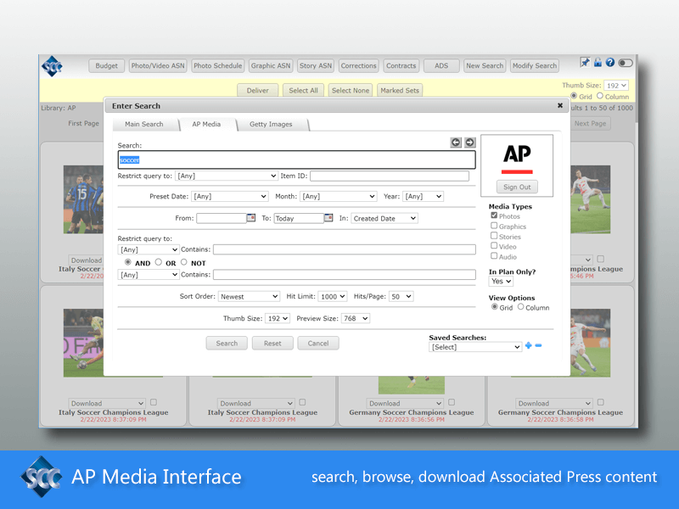
Task: Enable the Video media type
Action: pyautogui.click(x=494, y=245)
